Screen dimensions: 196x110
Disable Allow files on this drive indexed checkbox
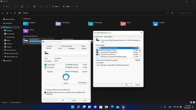coord(45,93)
